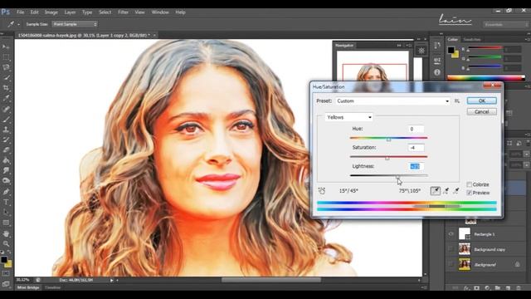The width and height of the screenshot is (531, 299).
Task: Click the Delete layer trash icon
Action: point(519,288)
